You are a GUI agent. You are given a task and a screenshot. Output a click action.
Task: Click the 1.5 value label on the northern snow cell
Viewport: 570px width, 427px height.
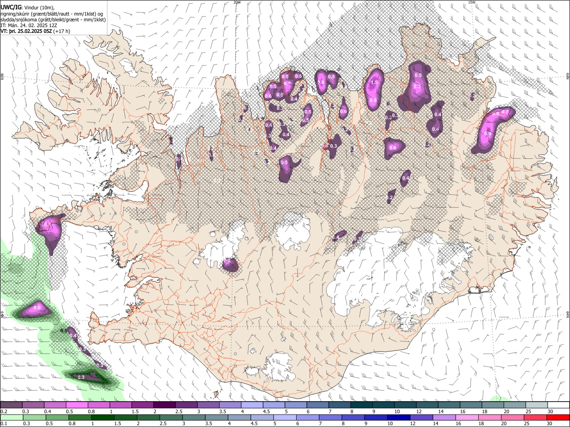[374, 82]
